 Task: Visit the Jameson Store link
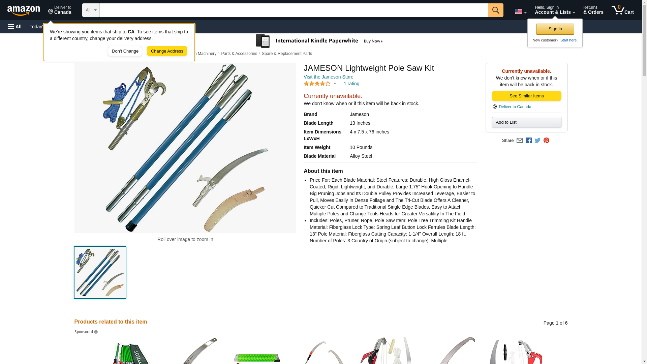(328, 77)
